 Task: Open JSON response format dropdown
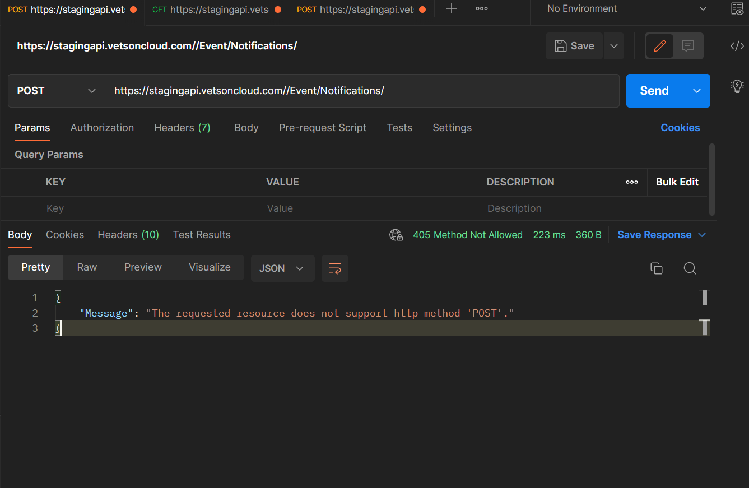pyautogui.click(x=282, y=268)
